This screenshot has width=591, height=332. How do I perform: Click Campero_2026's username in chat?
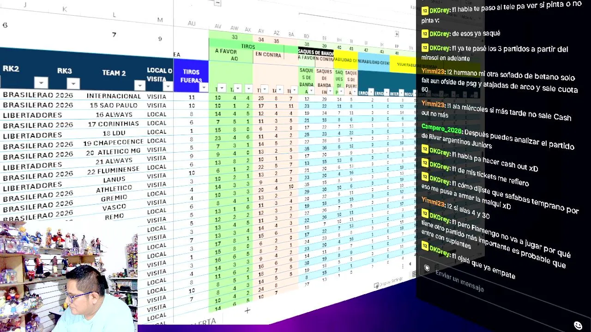tap(442, 129)
